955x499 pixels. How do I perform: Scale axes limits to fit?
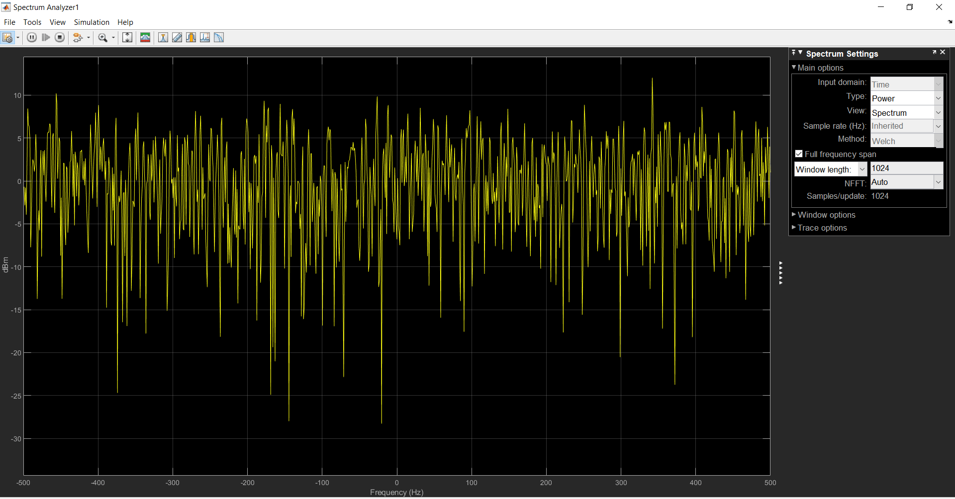[x=127, y=38]
